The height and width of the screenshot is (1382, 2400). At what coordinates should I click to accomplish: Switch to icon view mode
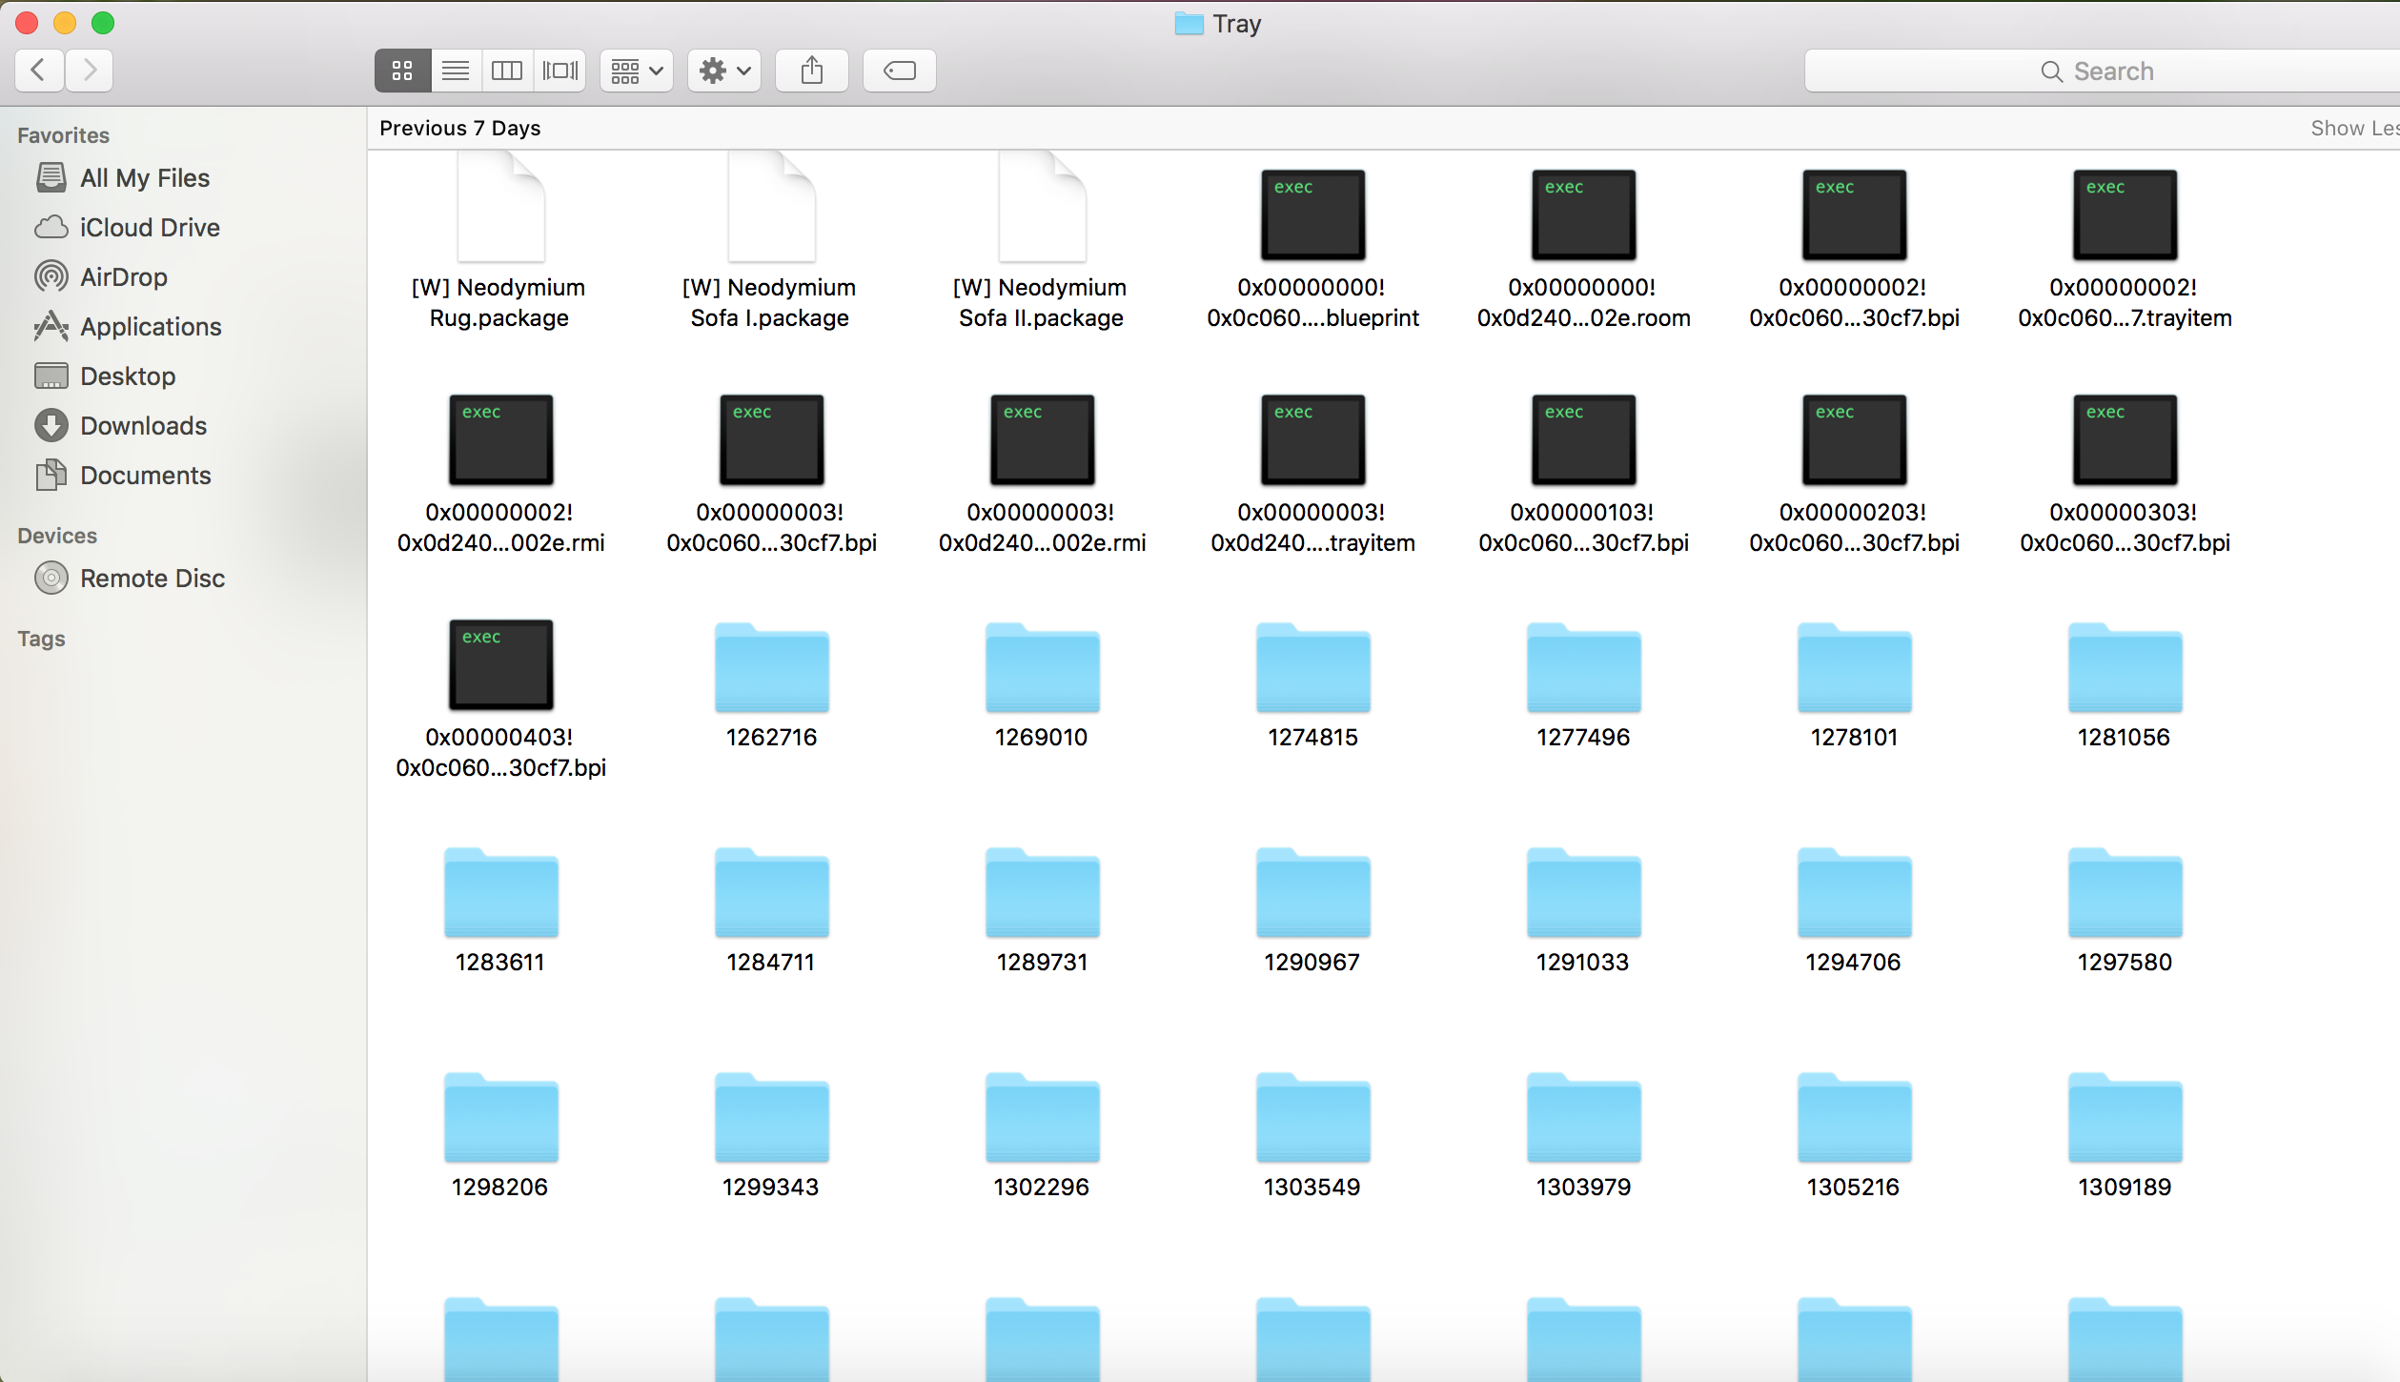(402, 71)
